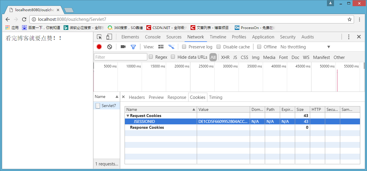This screenshot has height=171, width=367.
Task: Click the address bar URL
Action: pos(72,19)
